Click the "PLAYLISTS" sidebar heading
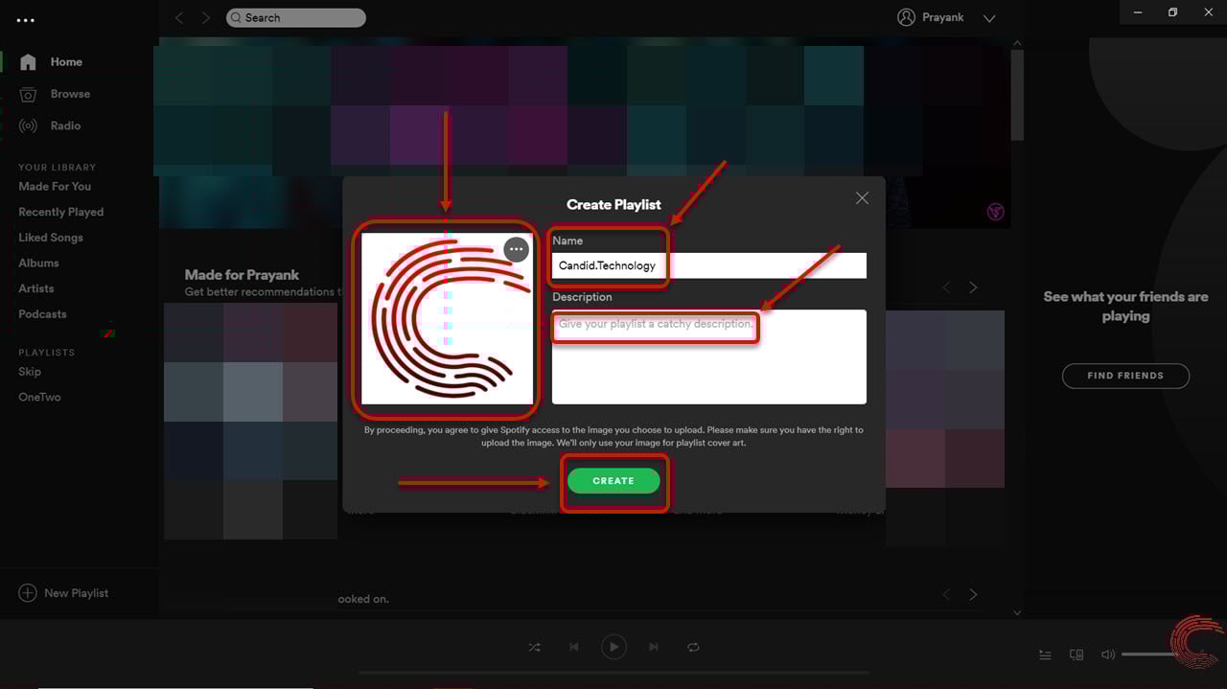Viewport: 1227px width, 689px height. pyautogui.click(x=46, y=353)
